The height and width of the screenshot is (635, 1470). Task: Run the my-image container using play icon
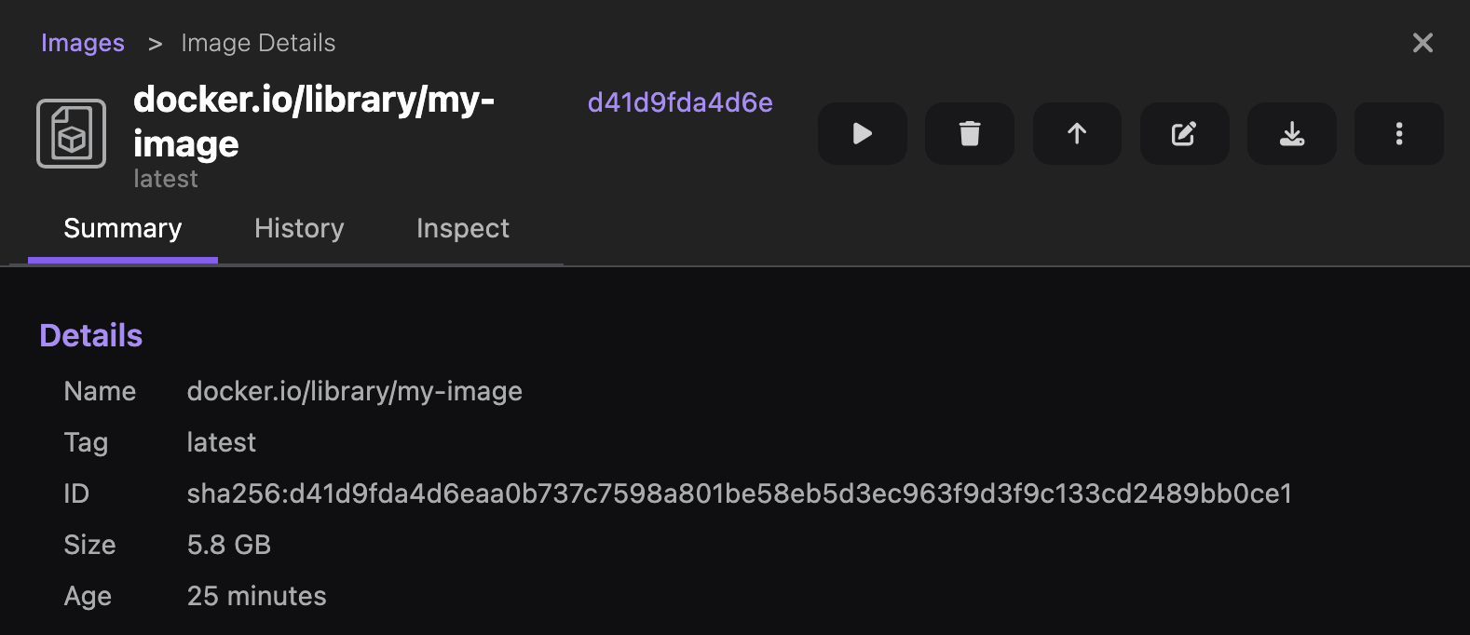pos(861,133)
